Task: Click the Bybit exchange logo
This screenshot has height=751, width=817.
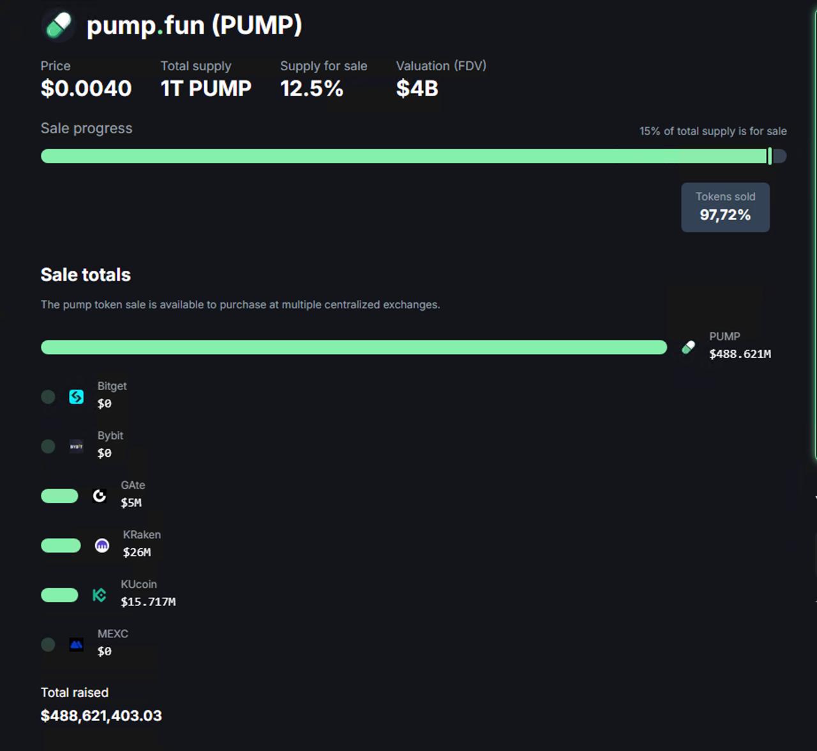Action: pos(77,446)
